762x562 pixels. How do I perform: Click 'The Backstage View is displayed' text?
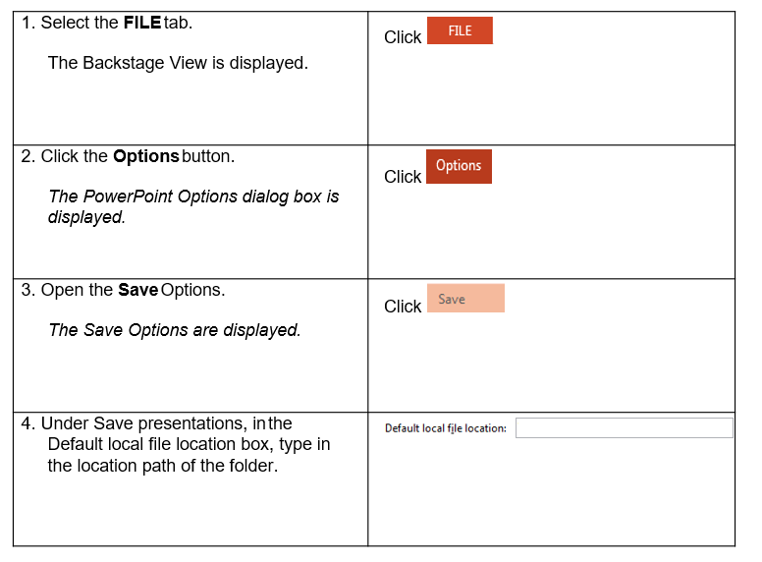point(178,63)
